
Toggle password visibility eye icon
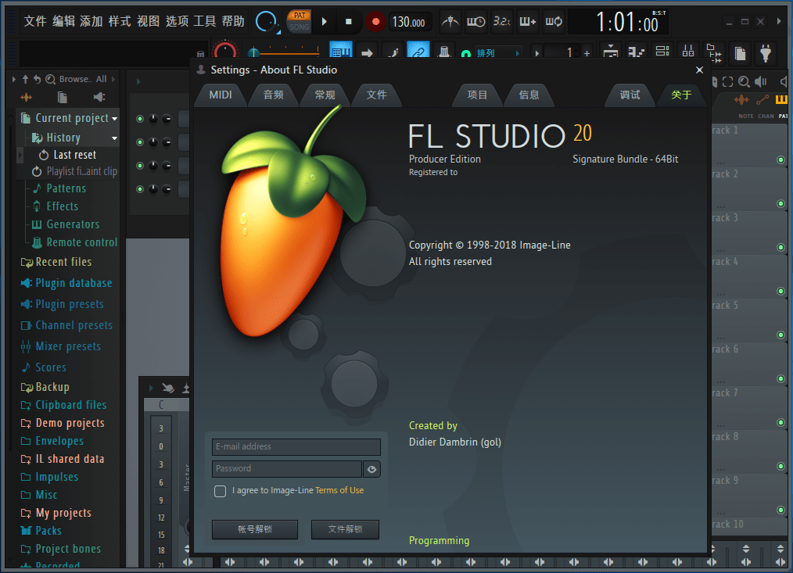(371, 469)
